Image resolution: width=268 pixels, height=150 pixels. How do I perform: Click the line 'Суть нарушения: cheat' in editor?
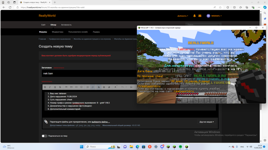(x=61, y=100)
